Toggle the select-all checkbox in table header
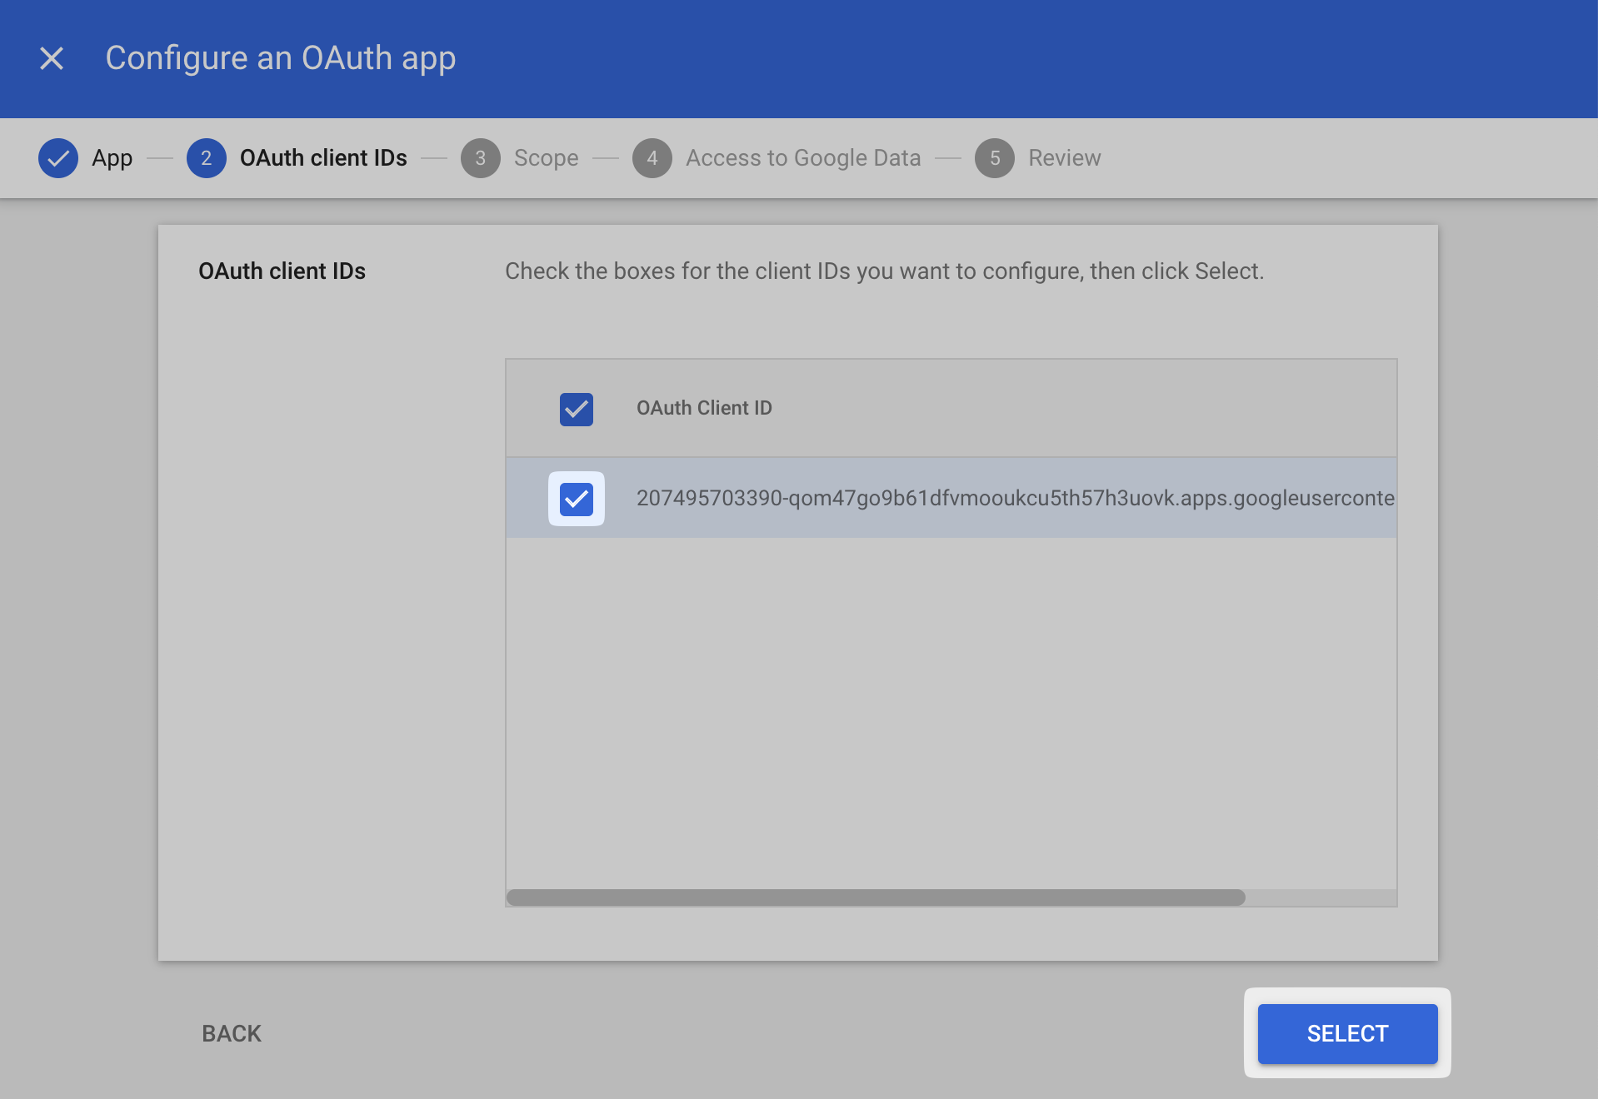The image size is (1598, 1099). coord(576,409)
